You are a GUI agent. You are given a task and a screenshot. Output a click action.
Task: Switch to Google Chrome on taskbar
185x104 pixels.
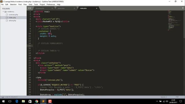tap(37, 101)
